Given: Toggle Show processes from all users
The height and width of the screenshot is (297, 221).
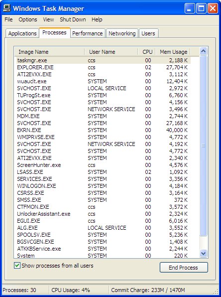Looking at the screenshot, I should click(x=17, y=266).
